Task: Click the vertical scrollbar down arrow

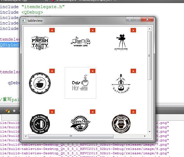Action: point(150,131)
